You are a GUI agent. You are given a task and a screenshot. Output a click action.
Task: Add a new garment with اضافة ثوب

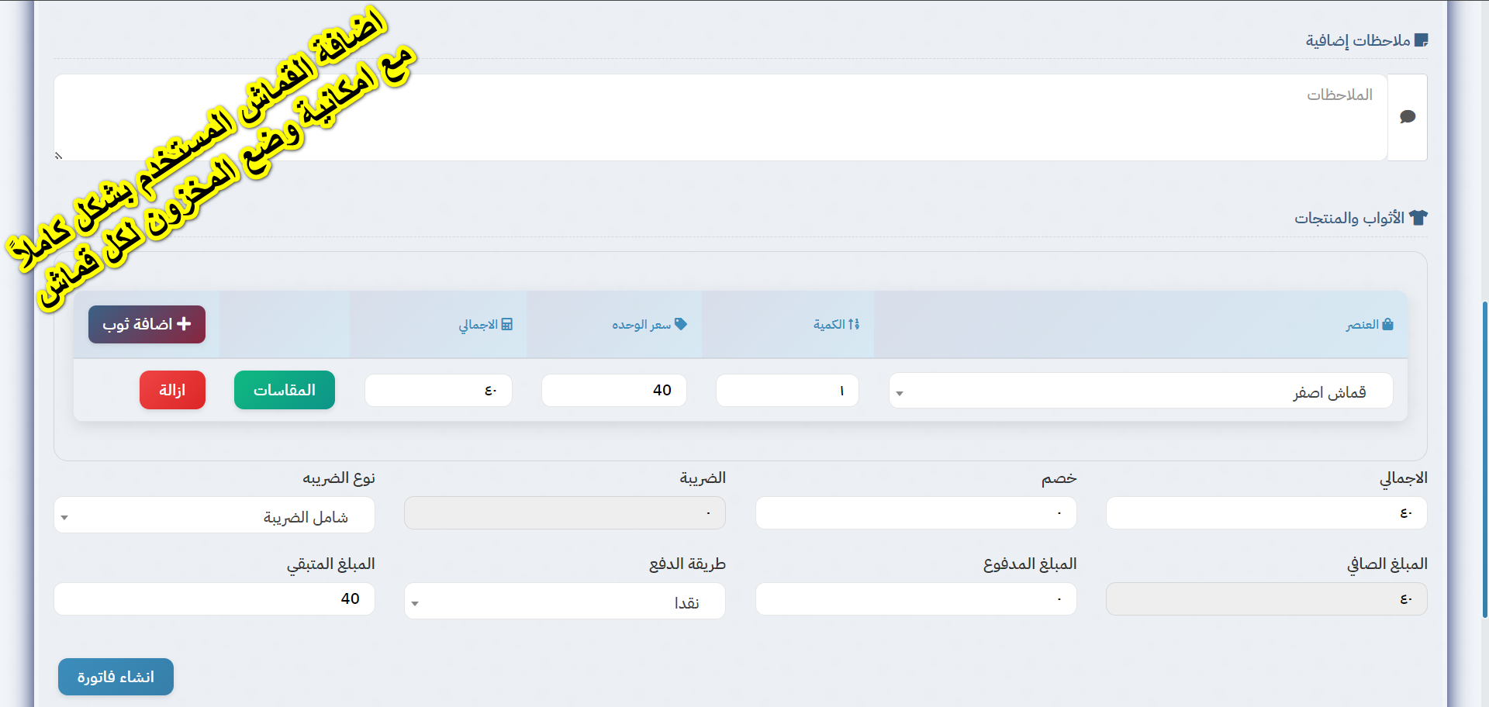(147, 324)
